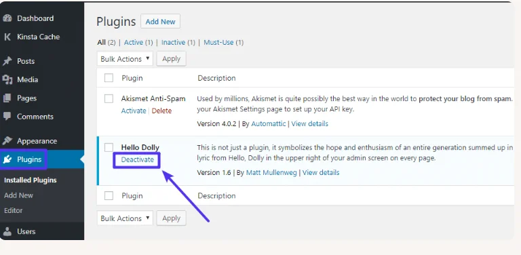
Task: Open the Editor submenu item
Action: [14, 210]
